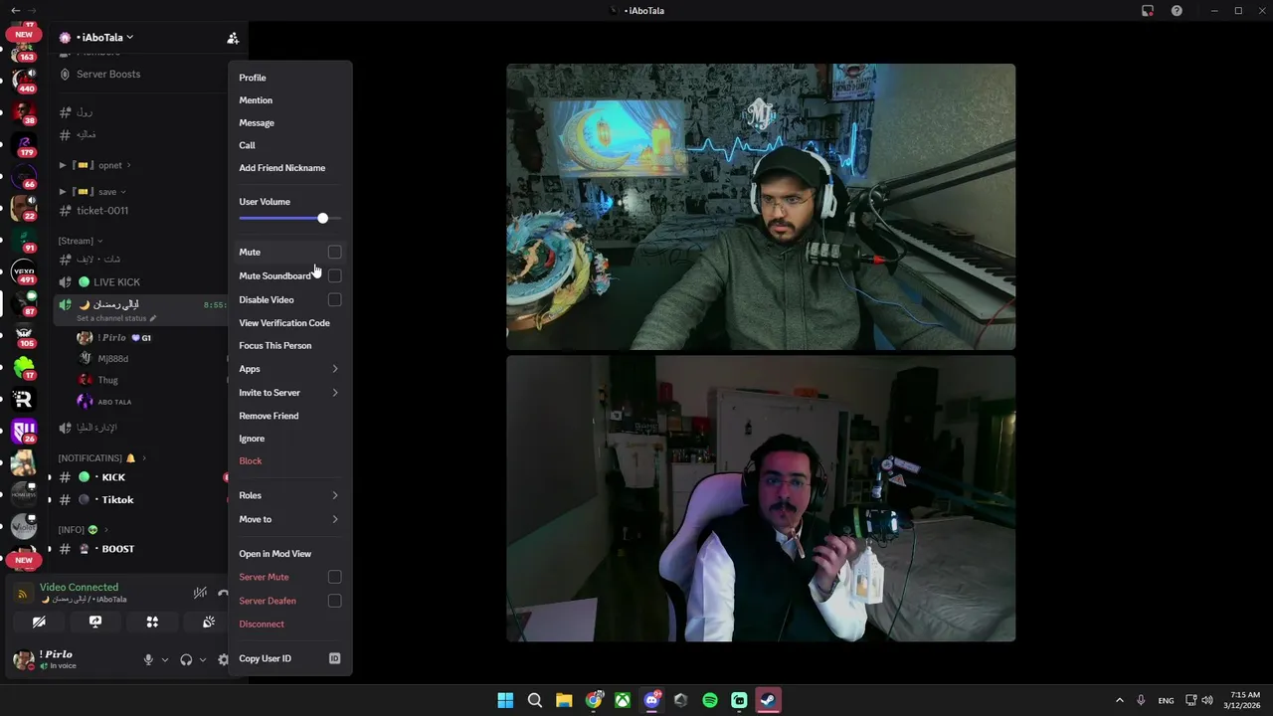Expand the Move to submenu

(289, 519)
